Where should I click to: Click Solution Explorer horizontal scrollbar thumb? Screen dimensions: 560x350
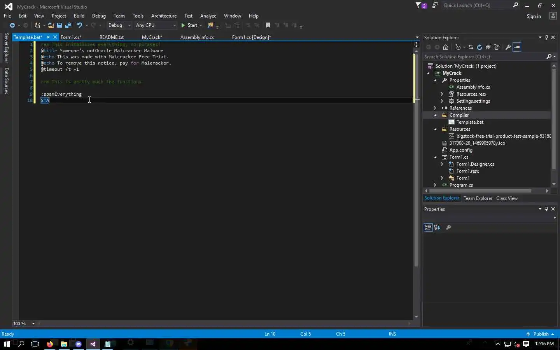(x=480, y=191)
